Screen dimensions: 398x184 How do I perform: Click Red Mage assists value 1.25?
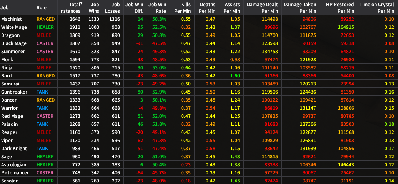pyautogui.click(x=236, y=116)
